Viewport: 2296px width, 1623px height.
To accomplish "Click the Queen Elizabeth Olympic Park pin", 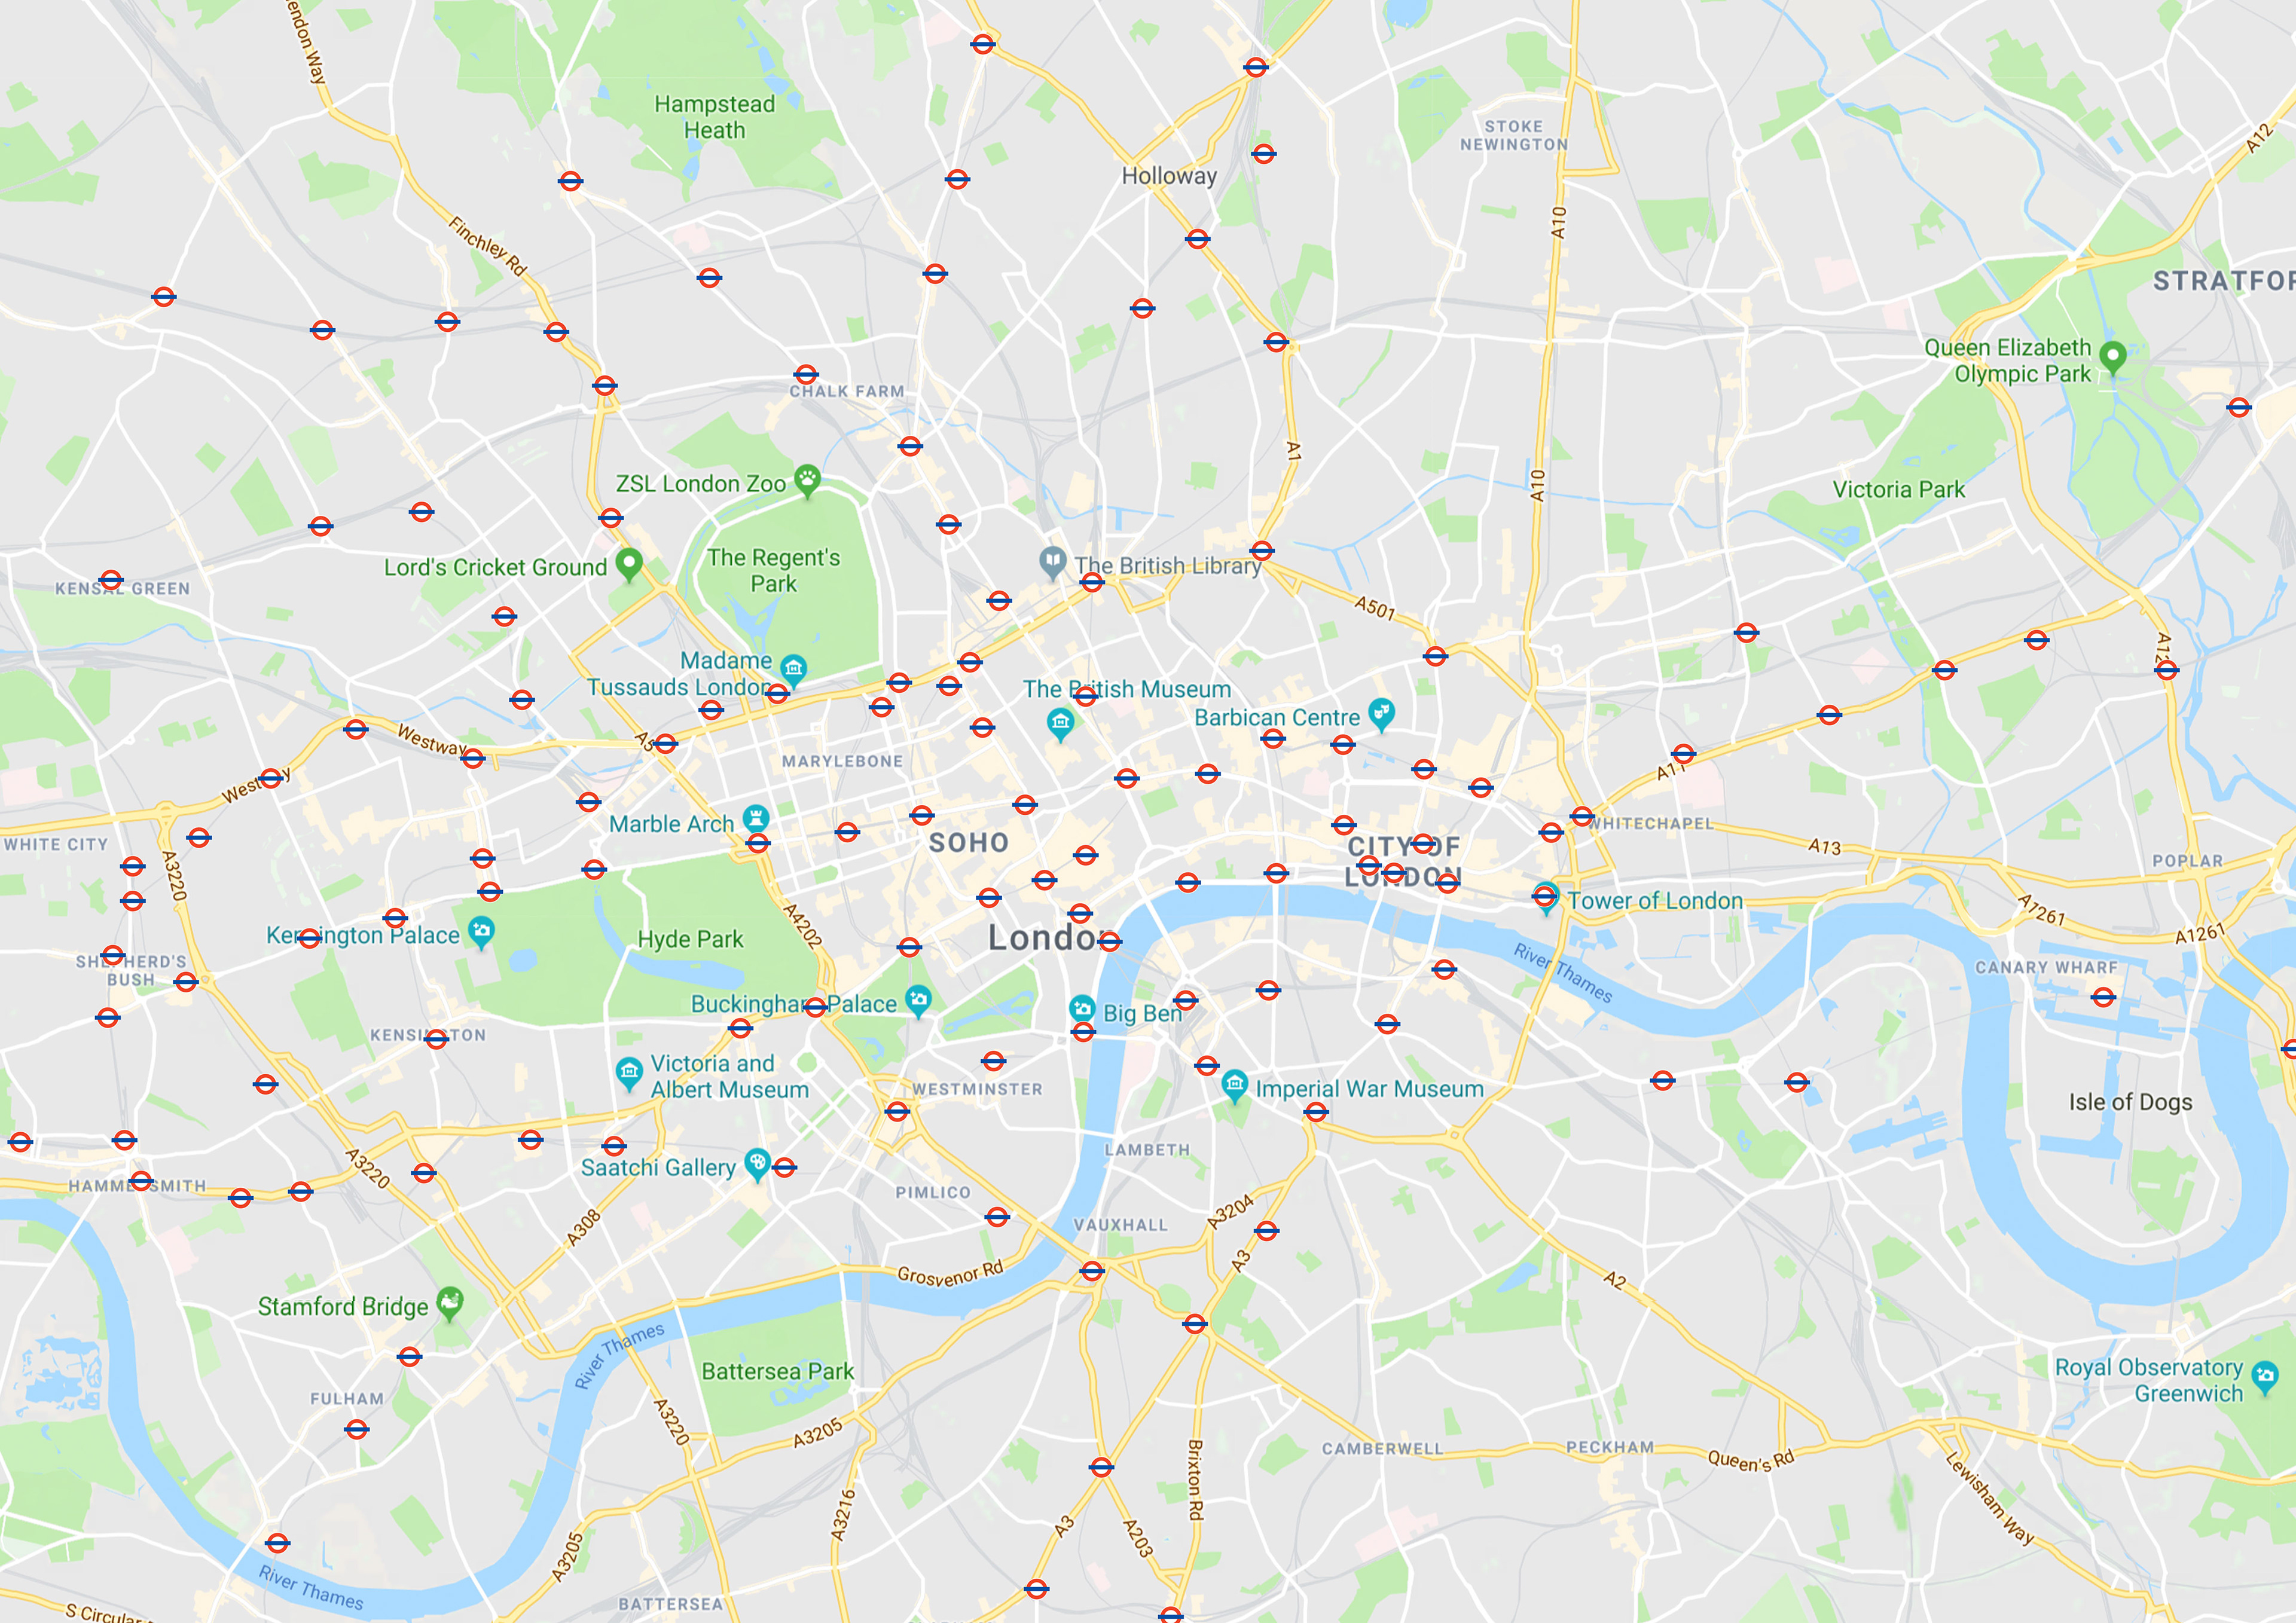I will pyautogui.click(x=2113, y=357).
